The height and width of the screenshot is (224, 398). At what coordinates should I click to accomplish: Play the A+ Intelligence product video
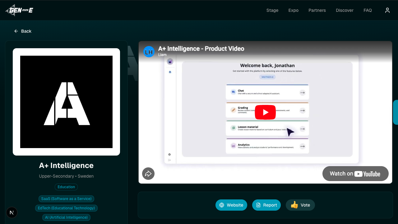pos(265,112)
